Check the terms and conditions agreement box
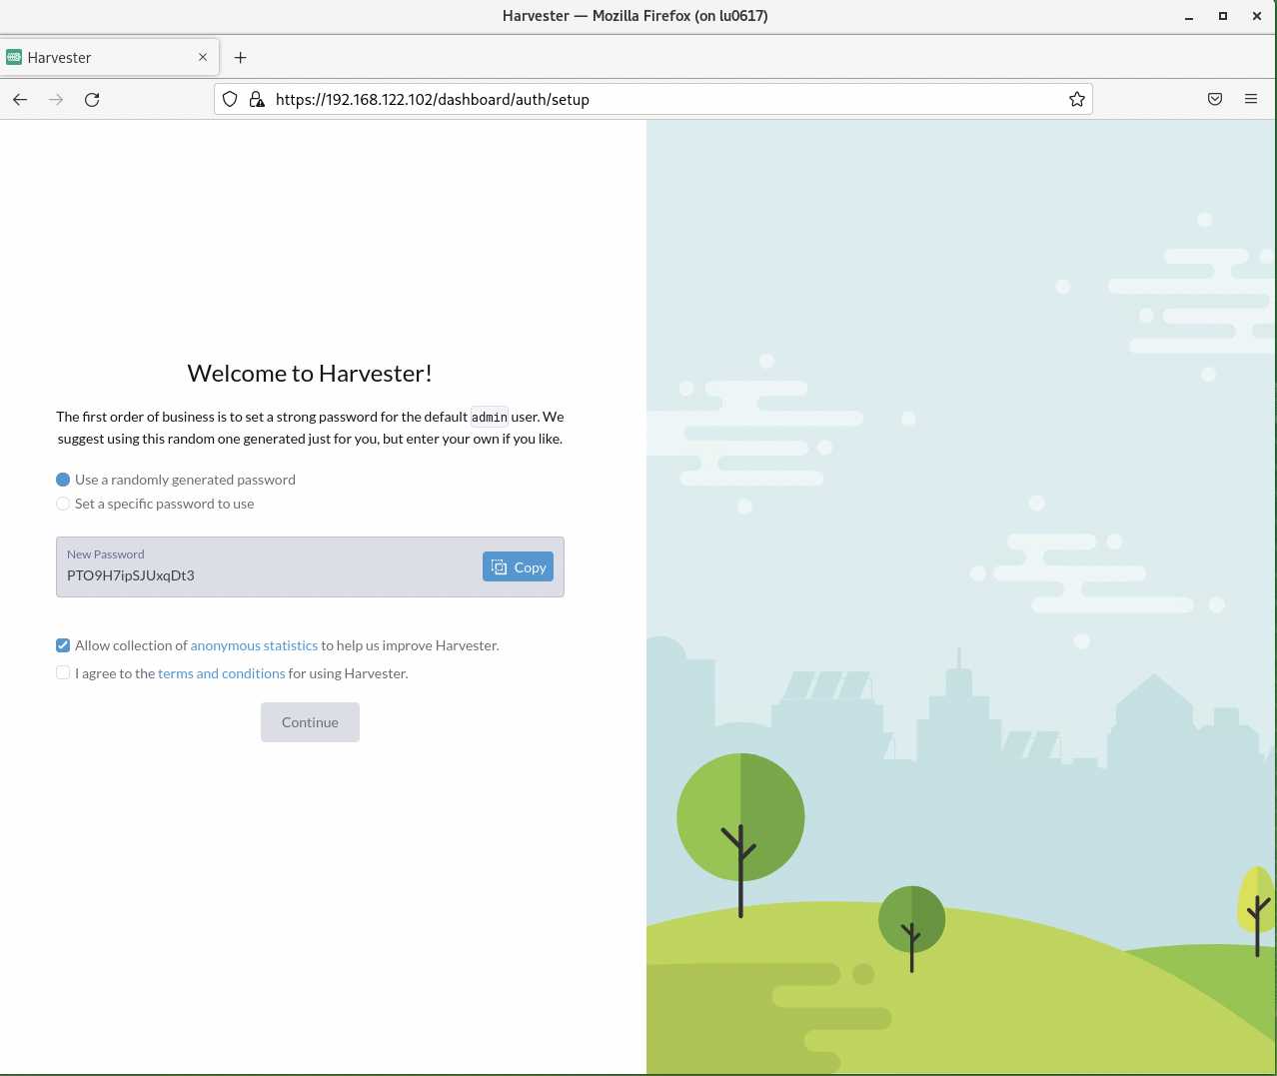The height and width of the screenshot is (1076, 1277). coord(63,672)
